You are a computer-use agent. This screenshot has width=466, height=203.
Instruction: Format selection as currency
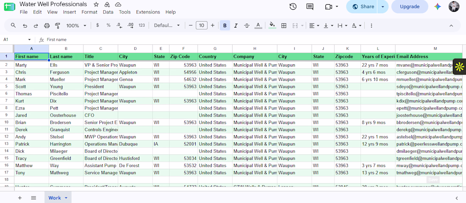click(x=97, y=25)
